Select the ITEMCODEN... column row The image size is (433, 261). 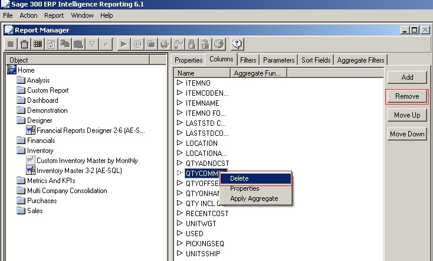coord(207,93)
